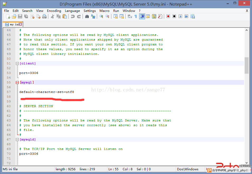Viewport: 252px width, 174px height.
Task: Paste from clipboard using the toolbar icon
Action: (65, 16)
